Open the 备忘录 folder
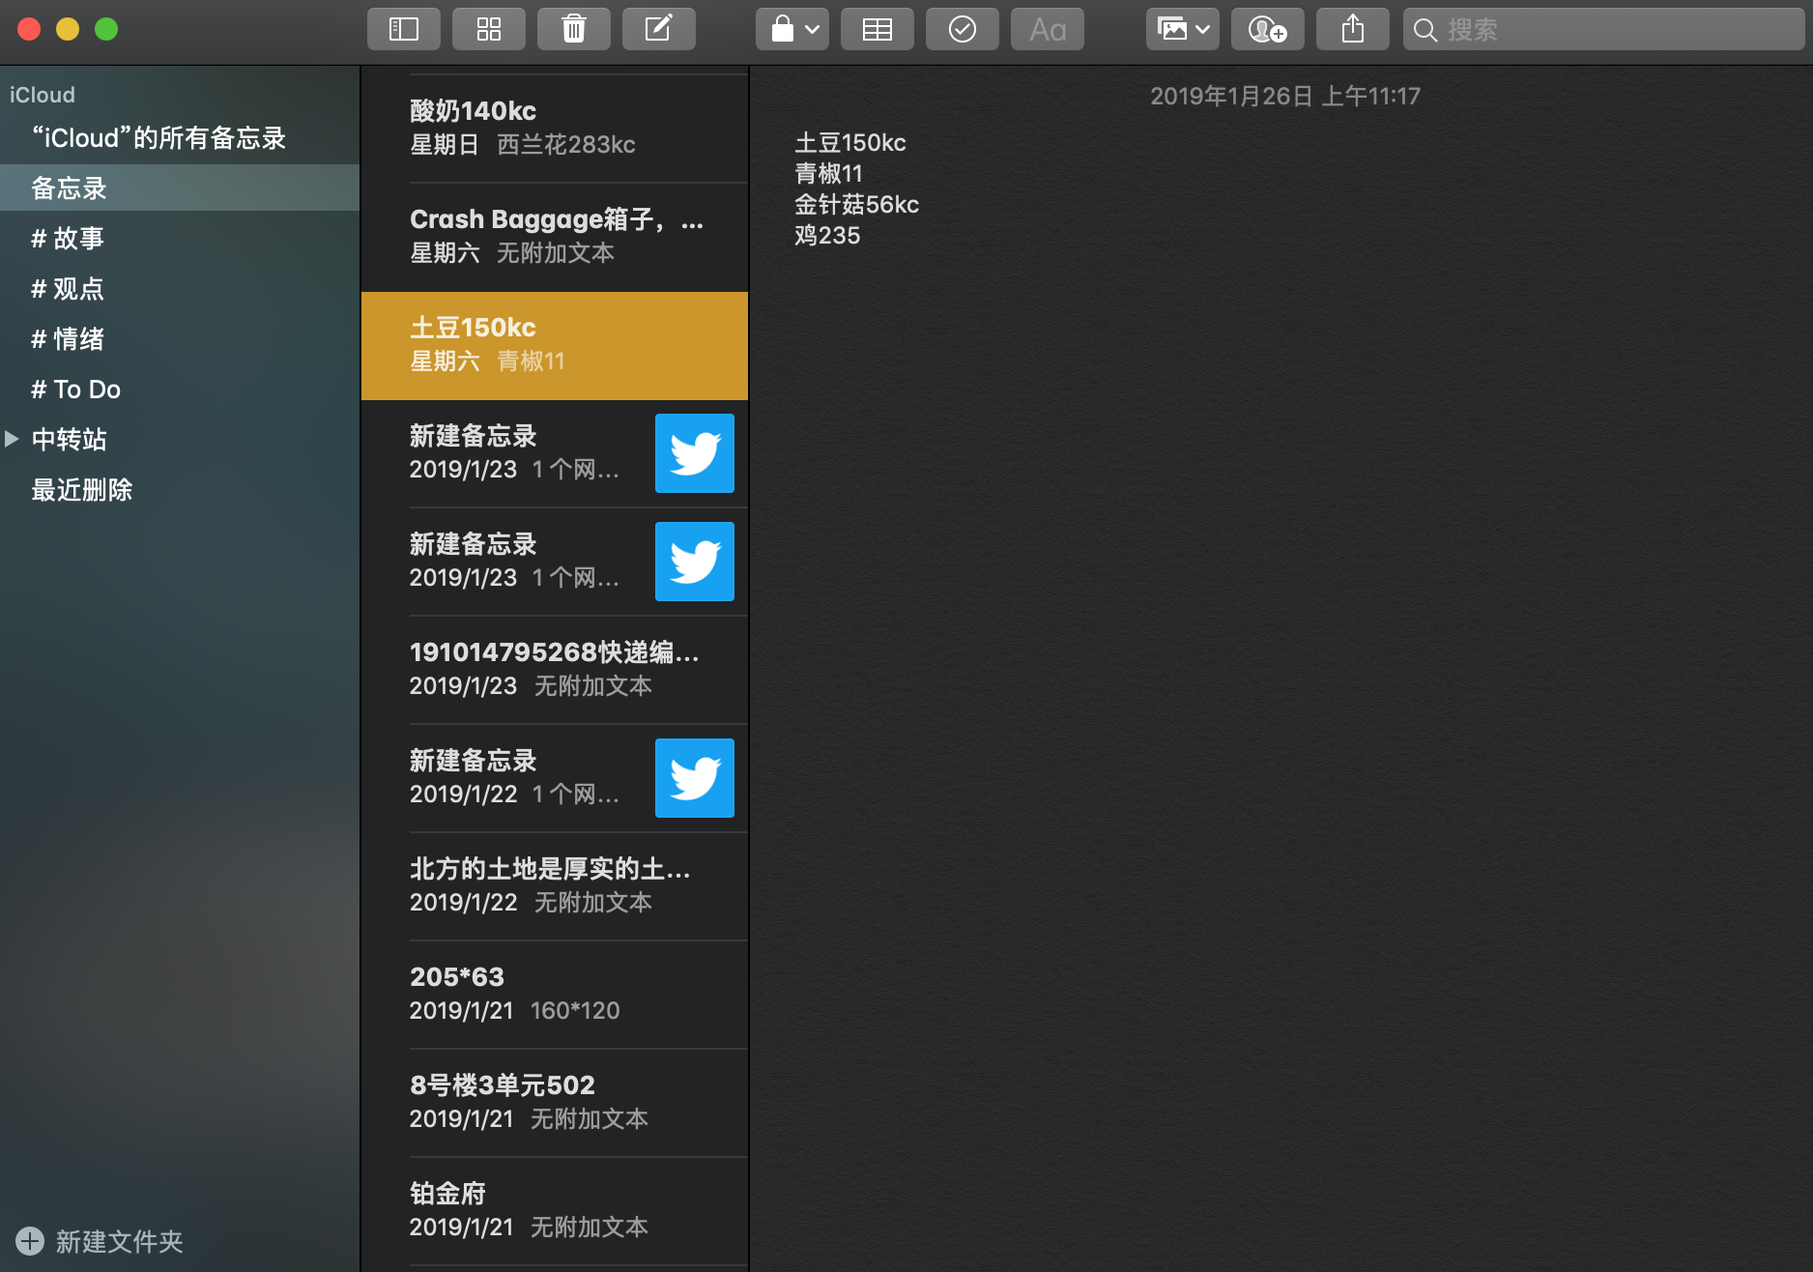This screenshot has width=1813, height=1272. click(x=180, y=188)
